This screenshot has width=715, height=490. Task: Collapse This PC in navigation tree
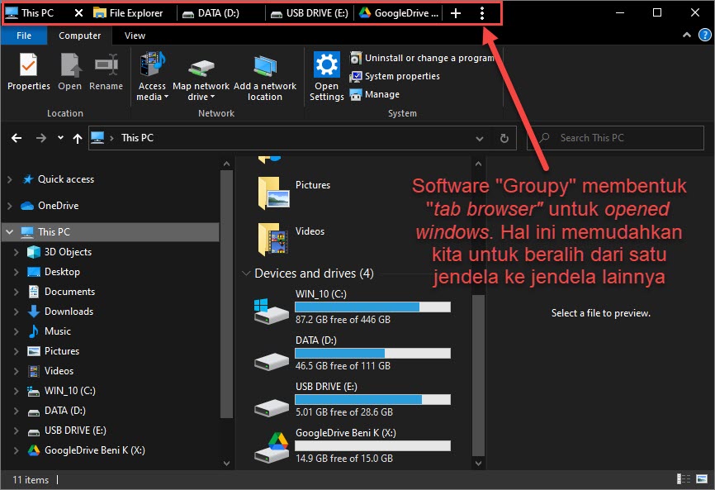click(x=10, y=231)
